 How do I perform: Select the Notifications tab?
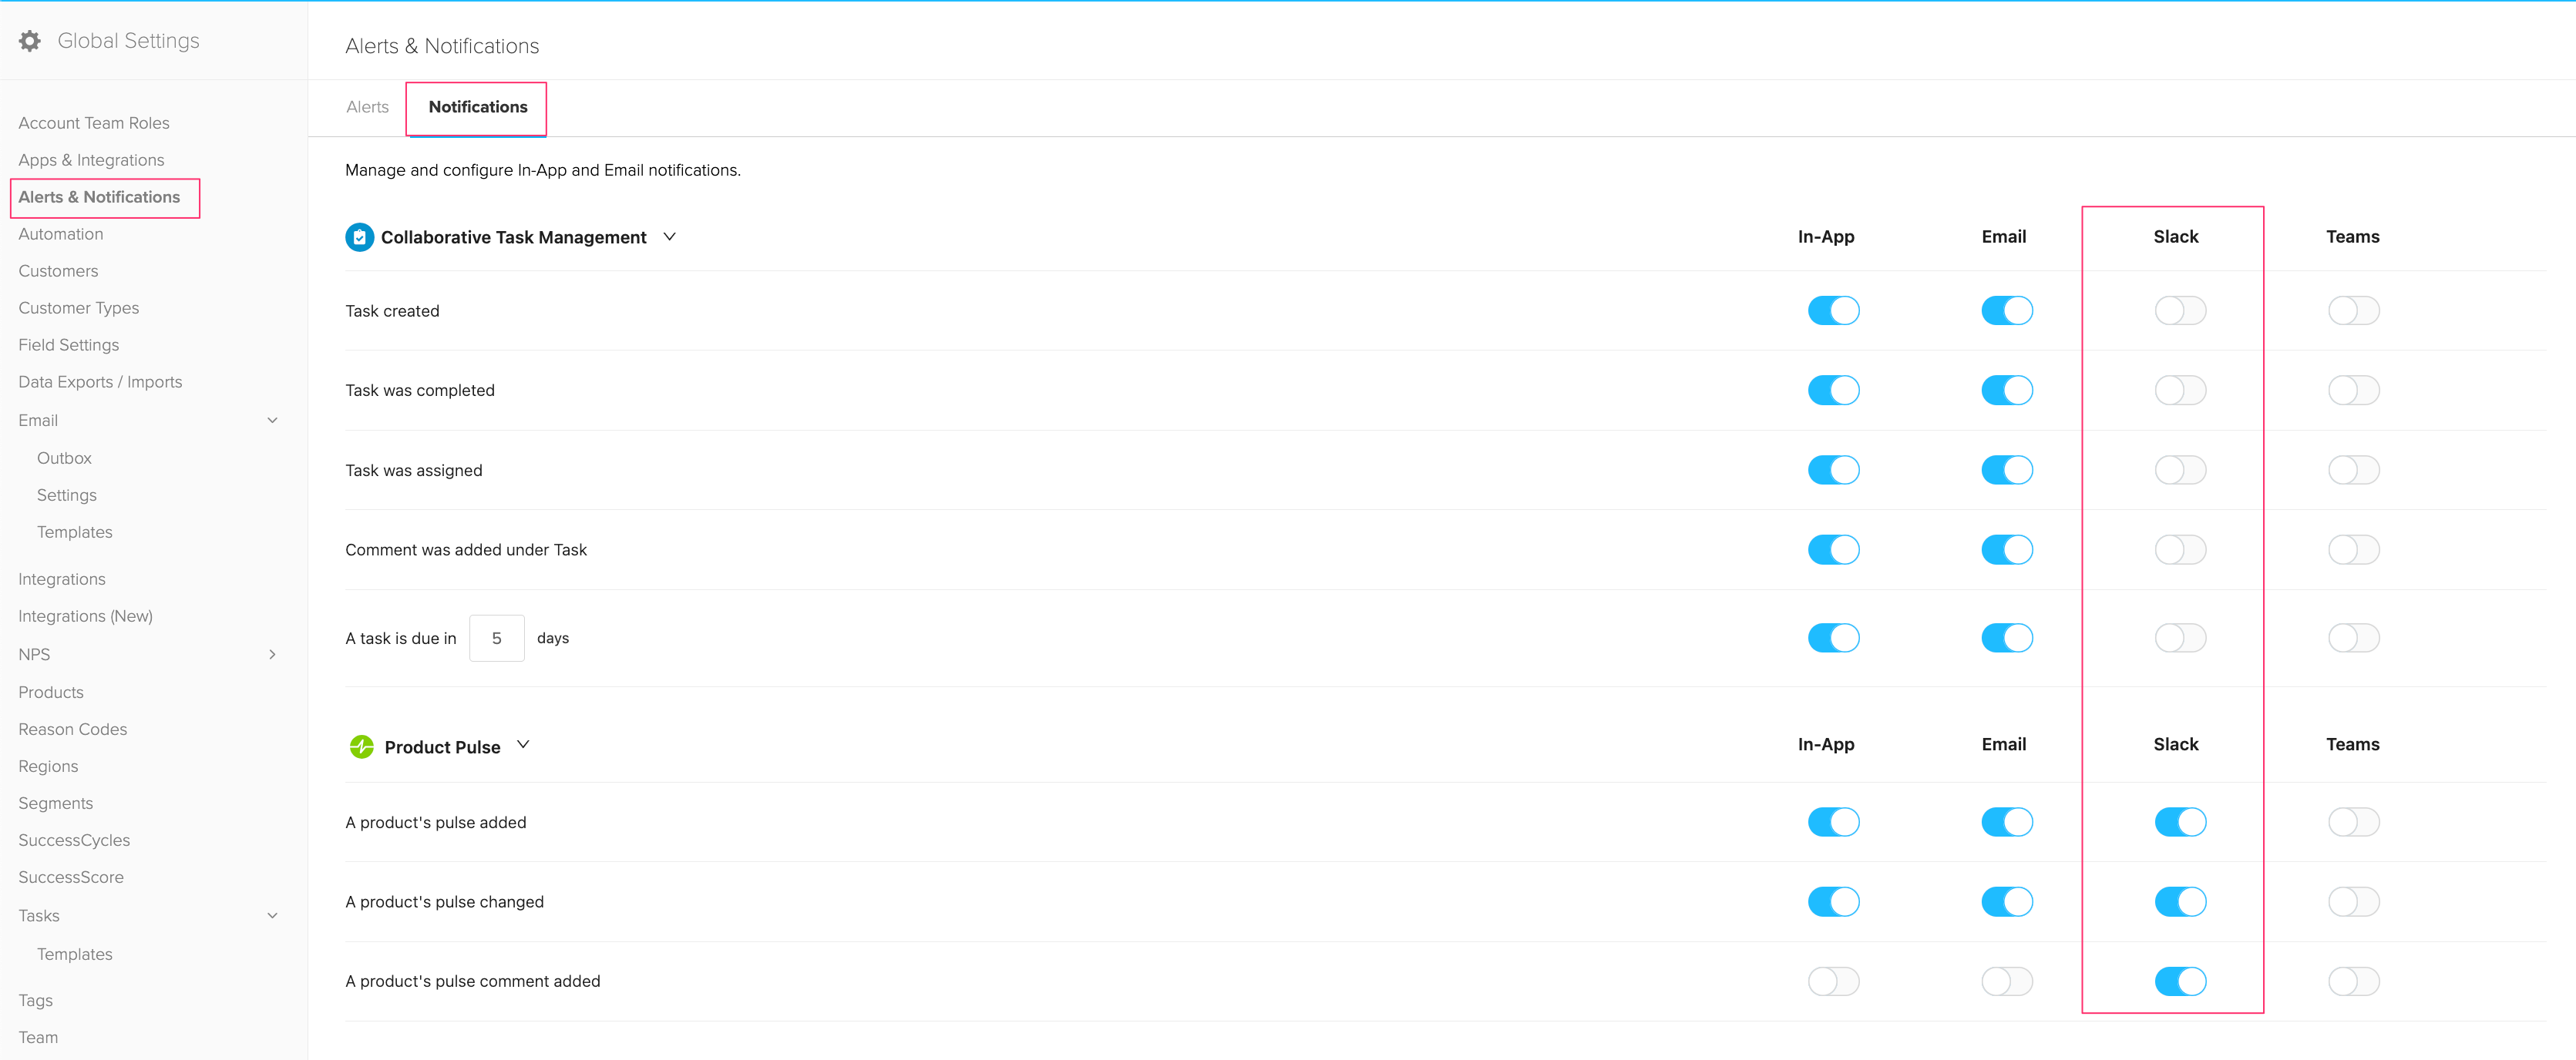pos(478,107)
